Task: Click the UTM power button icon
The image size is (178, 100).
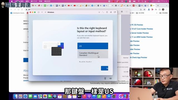Action: click(x=38, y=12)
